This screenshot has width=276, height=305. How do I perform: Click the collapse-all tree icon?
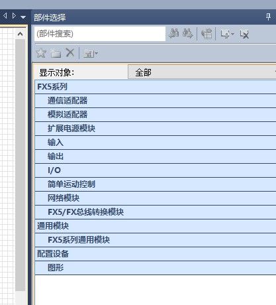click(244, 34)
